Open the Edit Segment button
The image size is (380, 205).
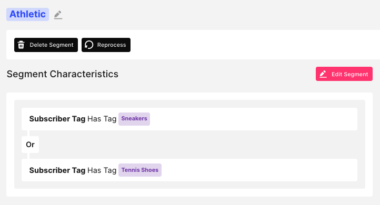tap(344, 74)
